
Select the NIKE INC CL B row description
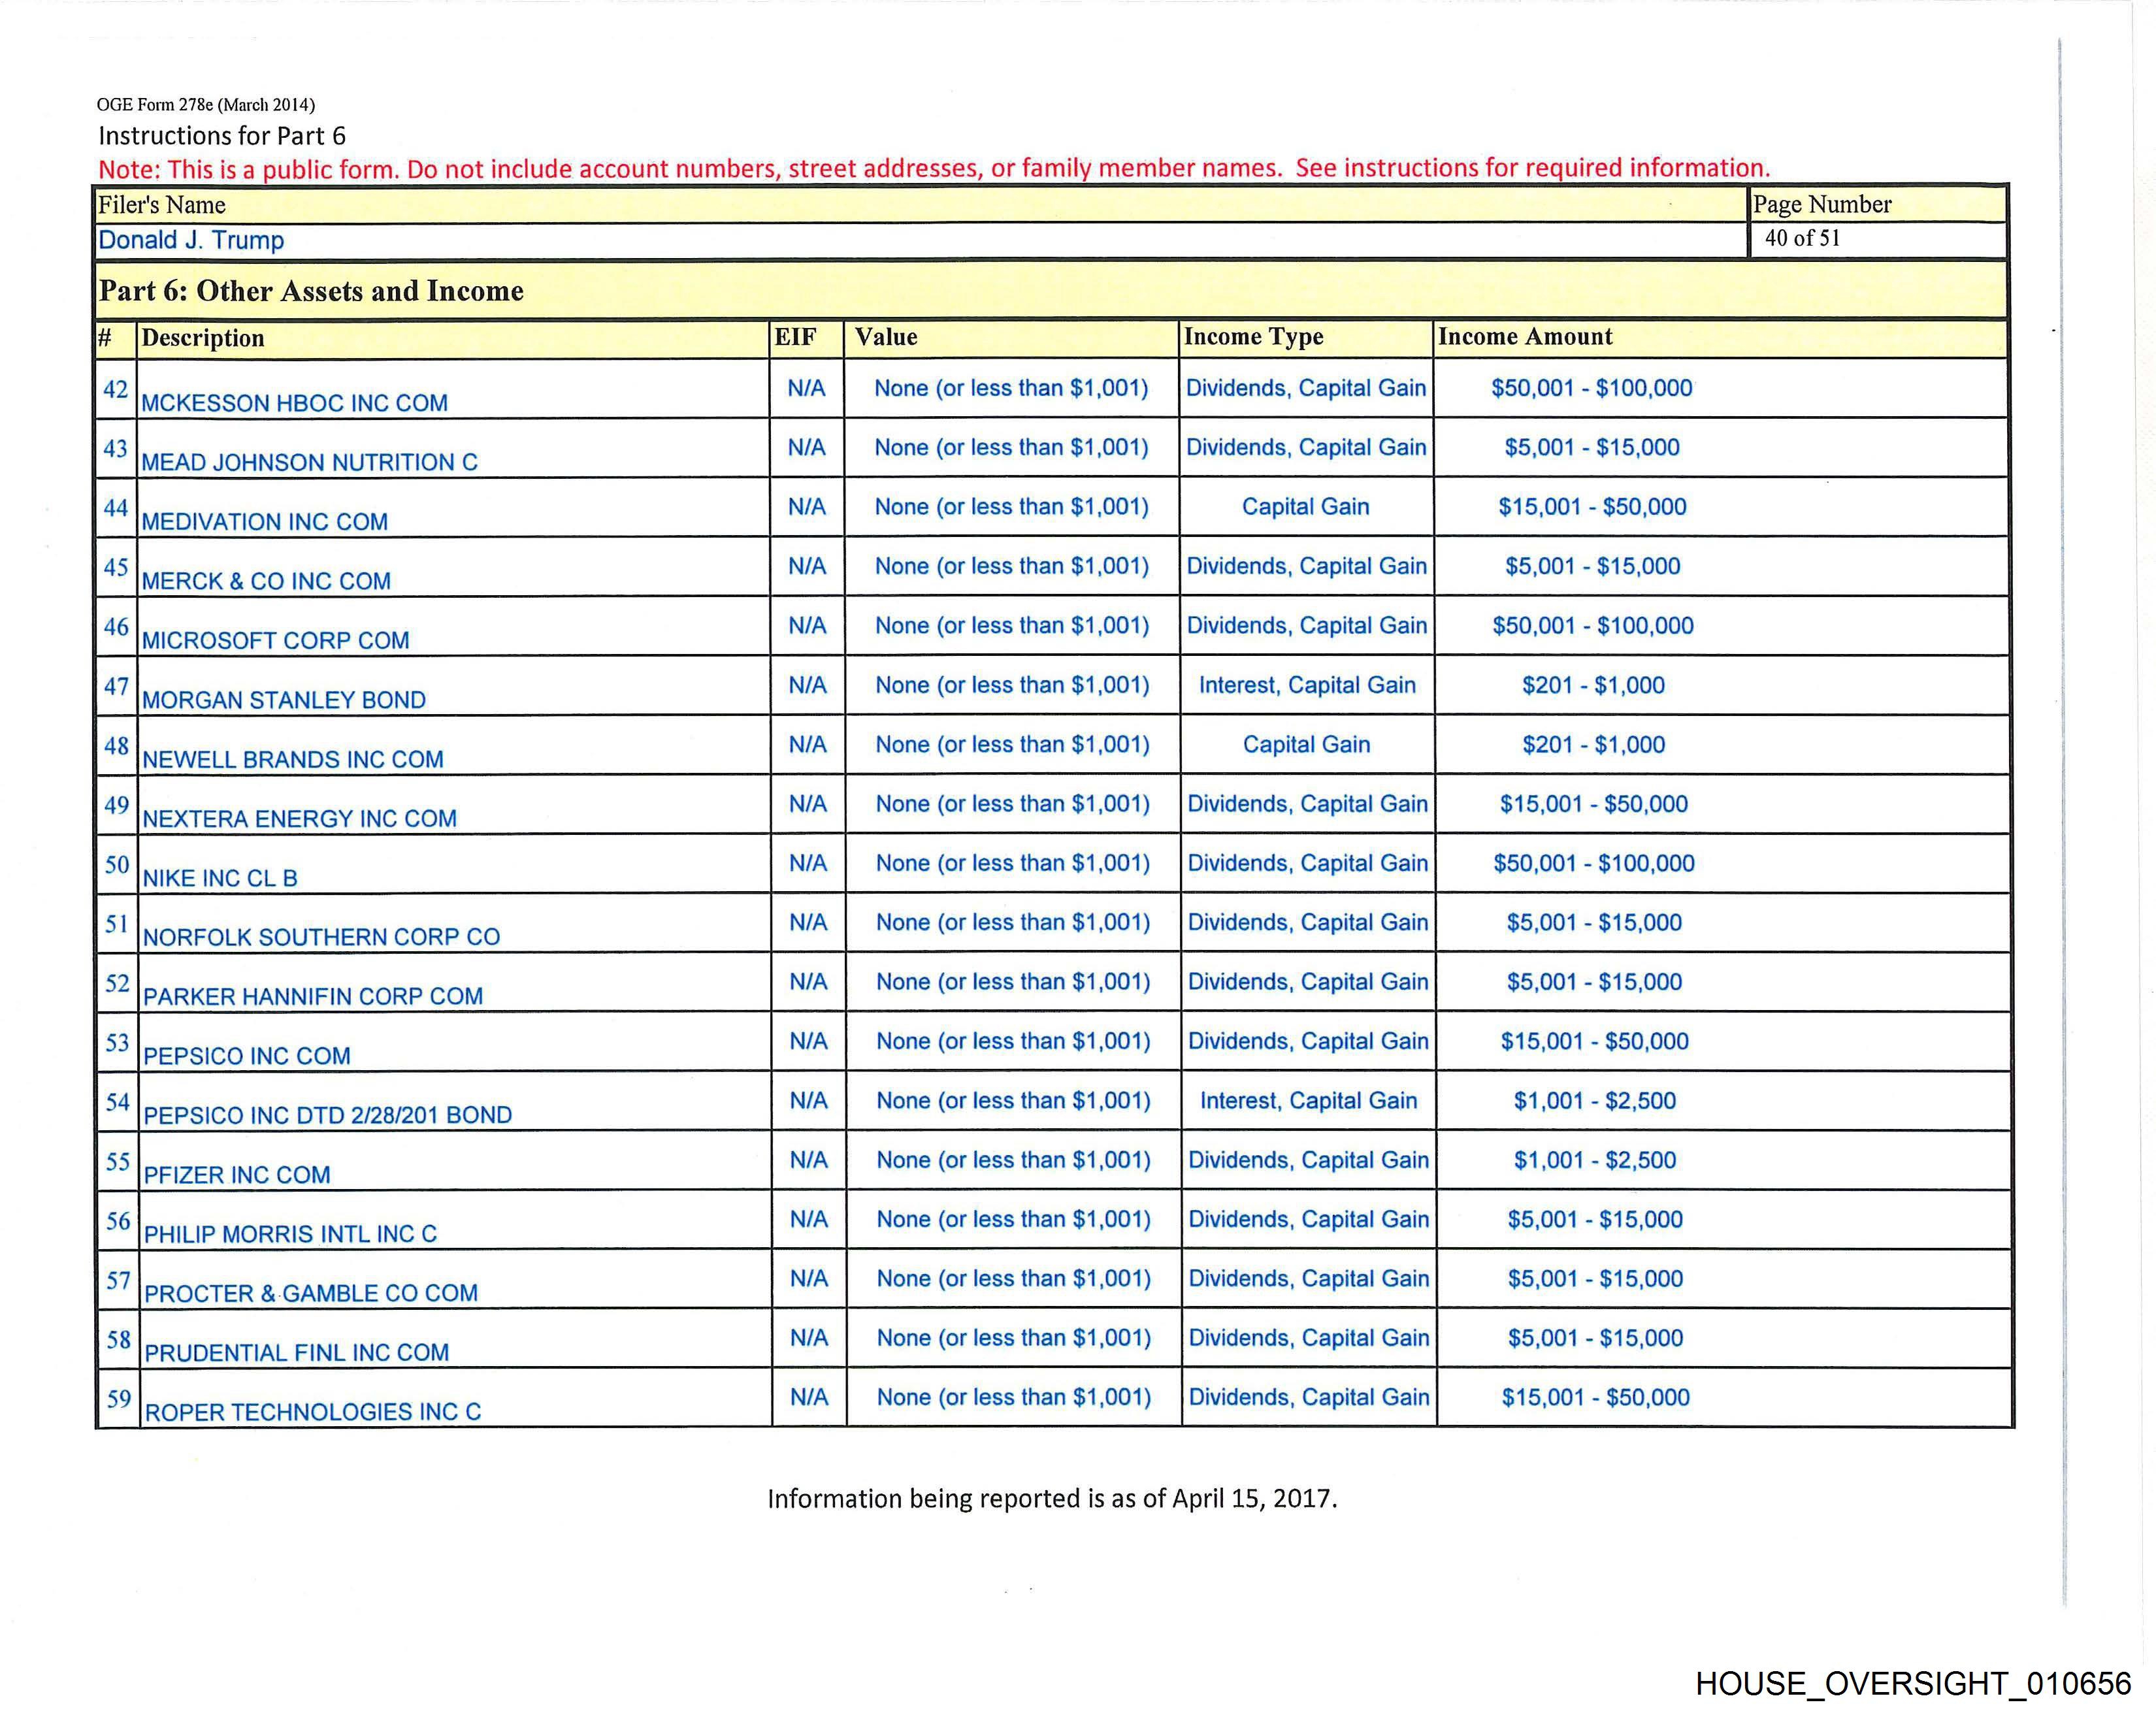click(220, 878)
